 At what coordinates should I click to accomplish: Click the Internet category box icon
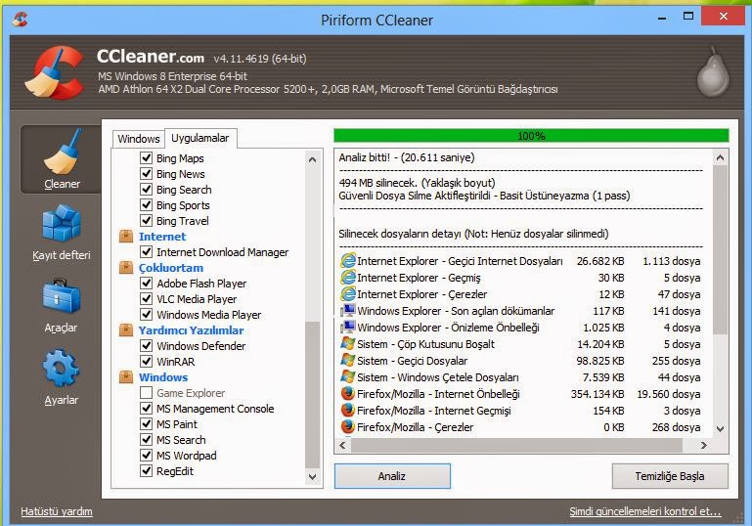(x=125, y=236)
